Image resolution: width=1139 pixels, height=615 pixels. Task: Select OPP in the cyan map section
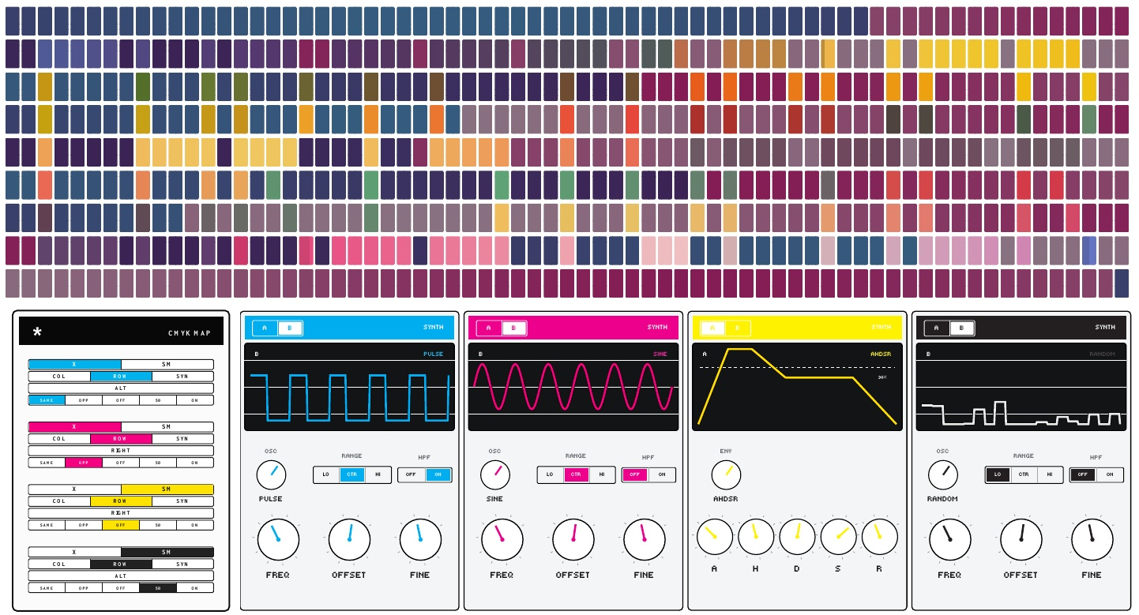(x=84, y=400)
